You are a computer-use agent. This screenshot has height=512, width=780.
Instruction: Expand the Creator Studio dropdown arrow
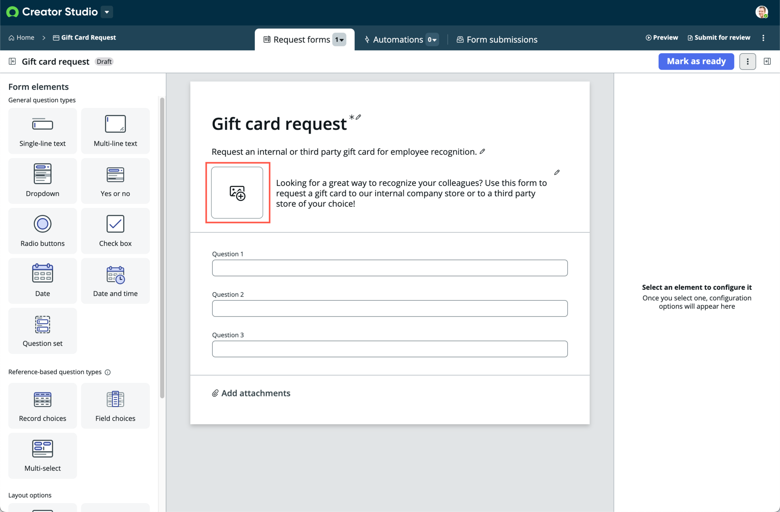point(107,12)
